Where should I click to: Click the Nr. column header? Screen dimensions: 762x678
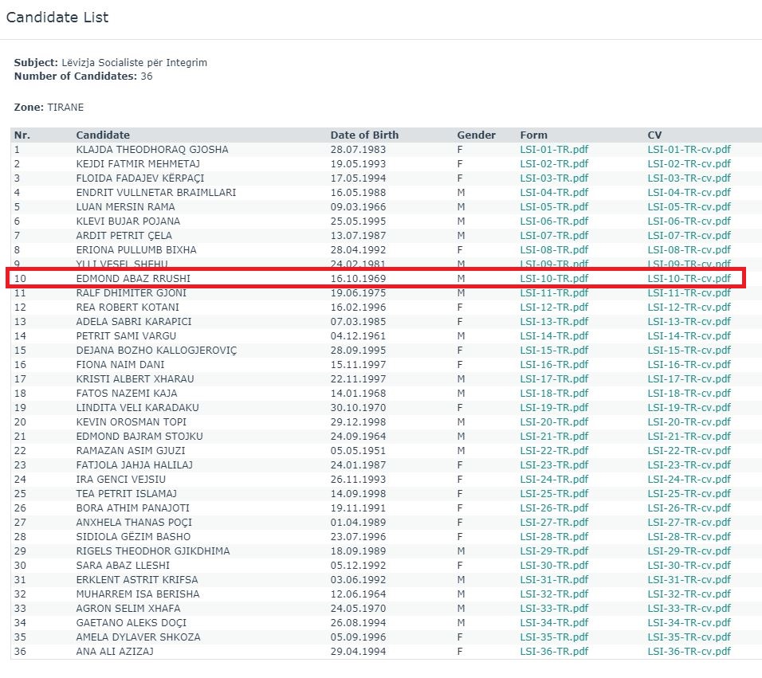click(x=22, y=135)
